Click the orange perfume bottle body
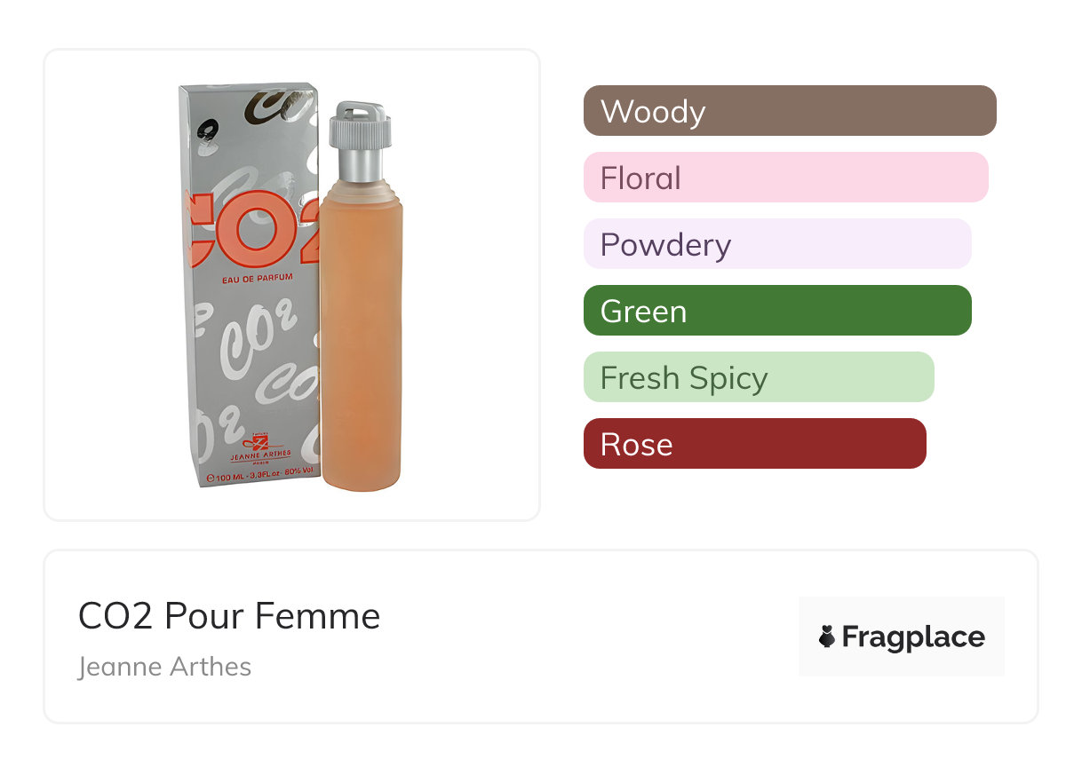The height and width of the screenshot is (767, 1082). pyautogui.click(x=362, y=337)
